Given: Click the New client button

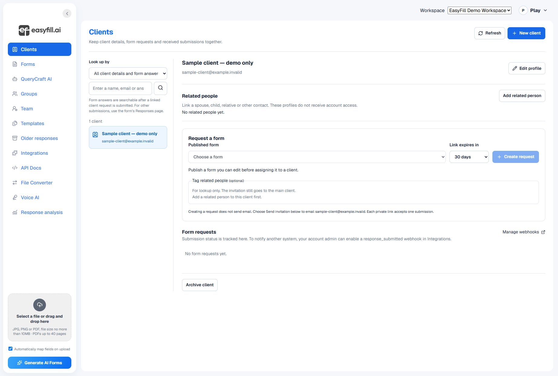Looking at the screenshot, I should pyautogui.click(x=526, y=33).
